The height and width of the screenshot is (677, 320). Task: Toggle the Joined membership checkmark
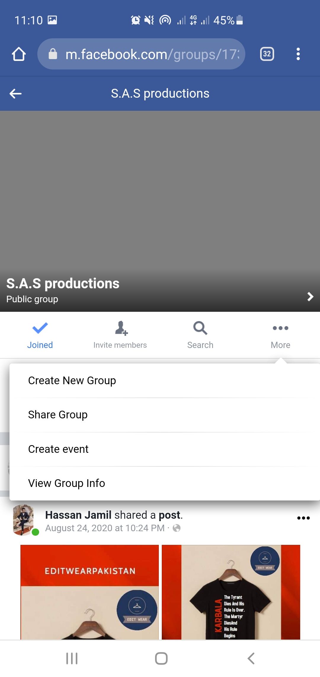tap(40, 328)
